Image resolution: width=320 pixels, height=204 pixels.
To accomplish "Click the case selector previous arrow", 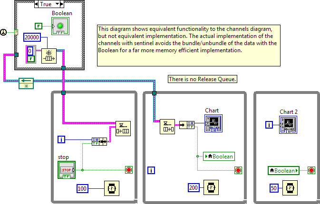I will (x=36, y=4).
